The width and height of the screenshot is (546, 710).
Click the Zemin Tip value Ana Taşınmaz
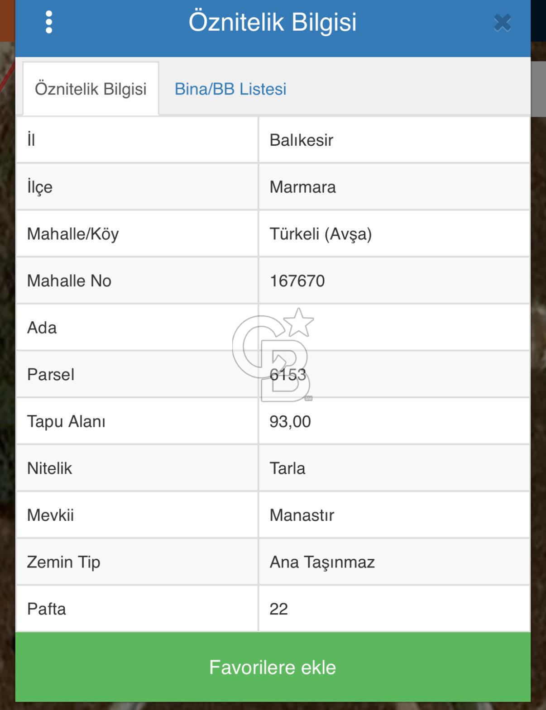pos(322,562)
